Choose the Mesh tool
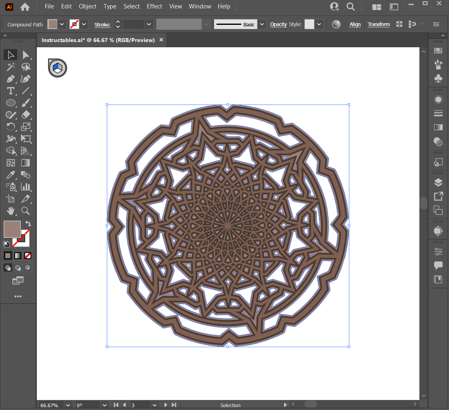This screenshot has height=410, width=449. click(x=10, y=163)
